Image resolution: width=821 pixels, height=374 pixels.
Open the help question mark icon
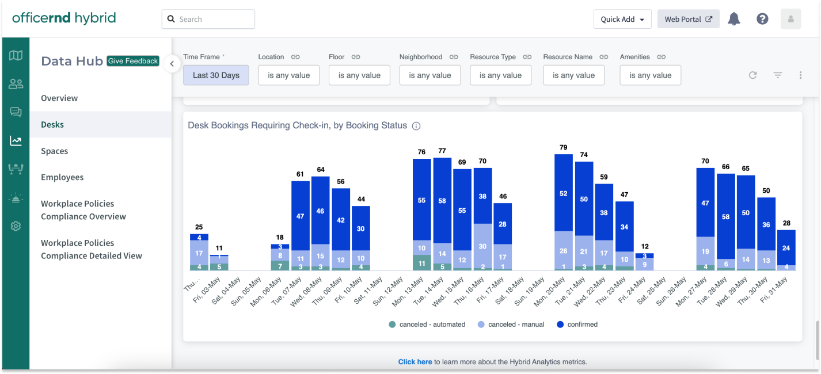point(762,19)
